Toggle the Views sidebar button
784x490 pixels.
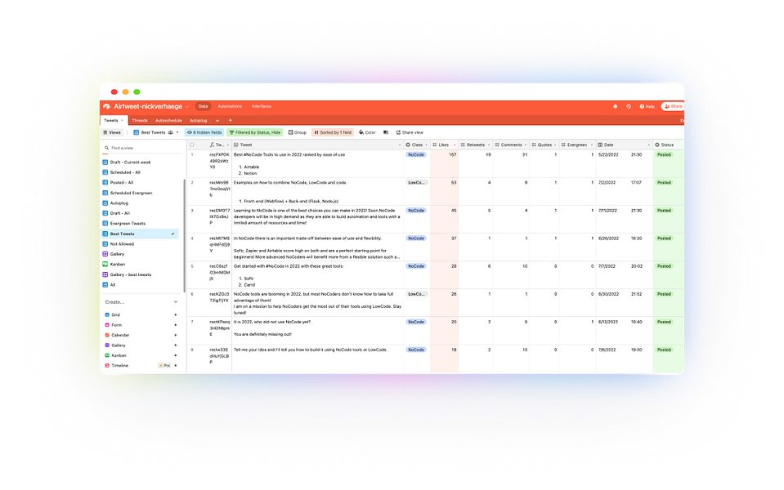112,132
